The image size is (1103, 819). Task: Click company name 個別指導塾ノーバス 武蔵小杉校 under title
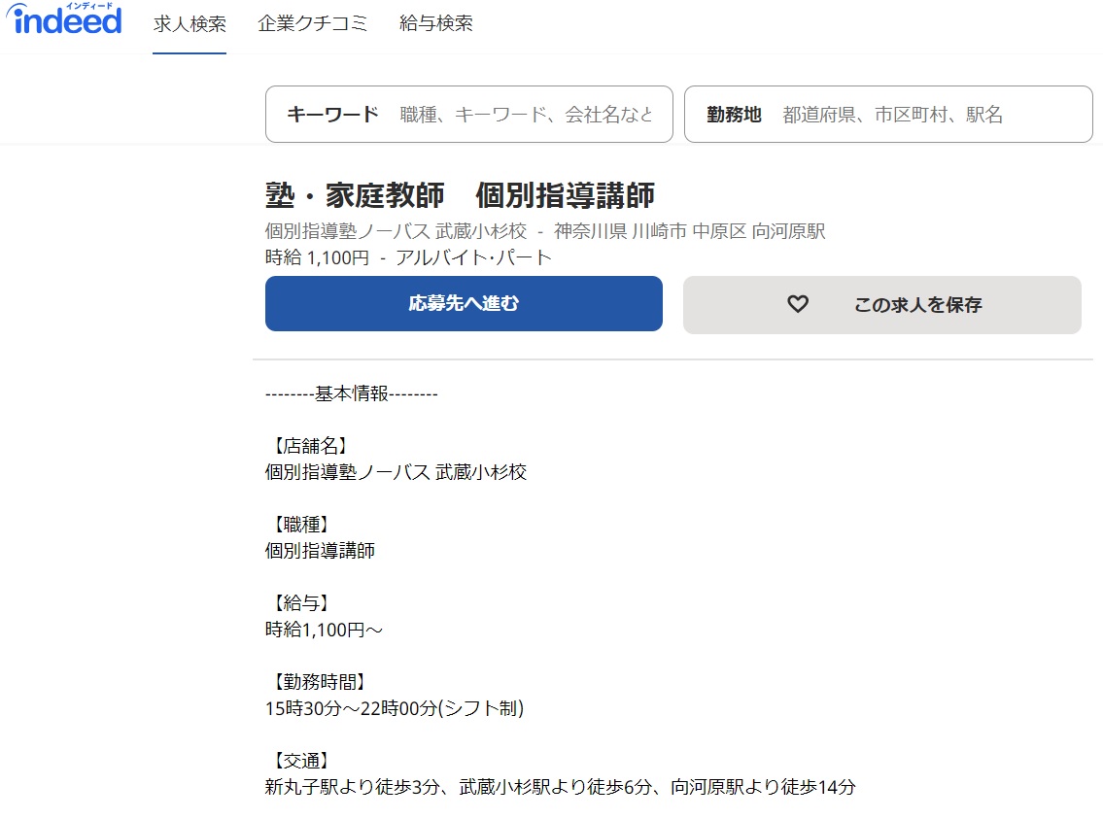click(396, 231)
